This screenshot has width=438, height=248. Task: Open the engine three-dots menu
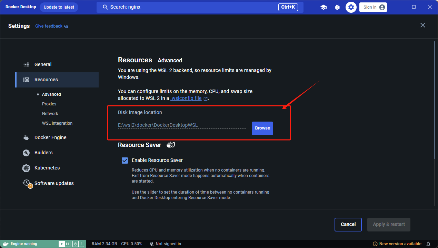click(x=81, y=244)
